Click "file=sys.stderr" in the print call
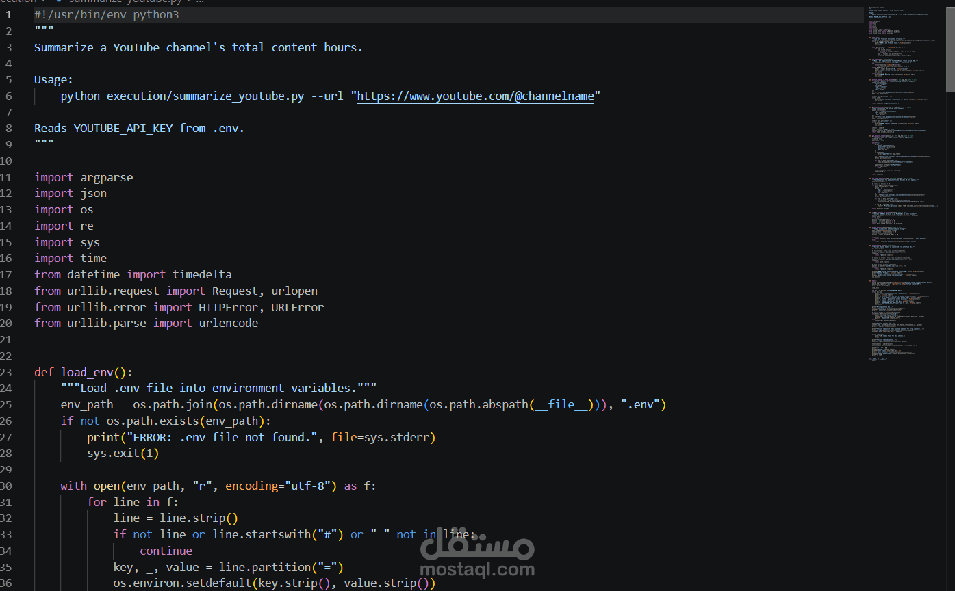This screenshot has width=955, height=591. pyautogui.click(x=380, y=437)
